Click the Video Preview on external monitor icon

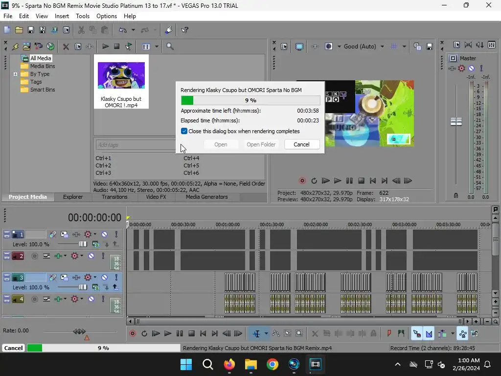click(x=299, y=47)
